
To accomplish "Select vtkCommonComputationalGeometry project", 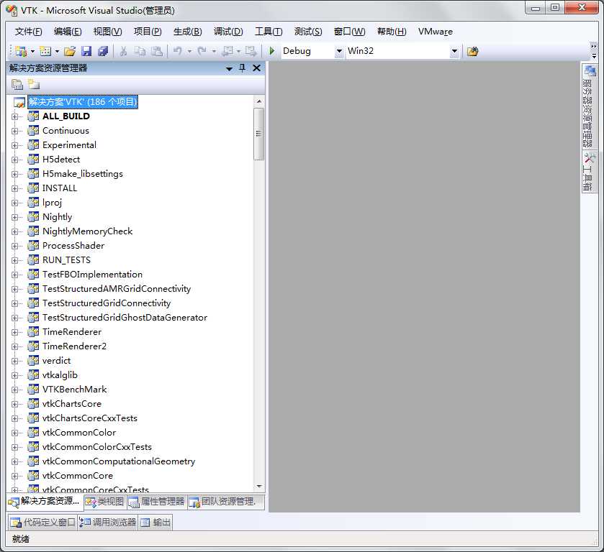I will (119, 461).
